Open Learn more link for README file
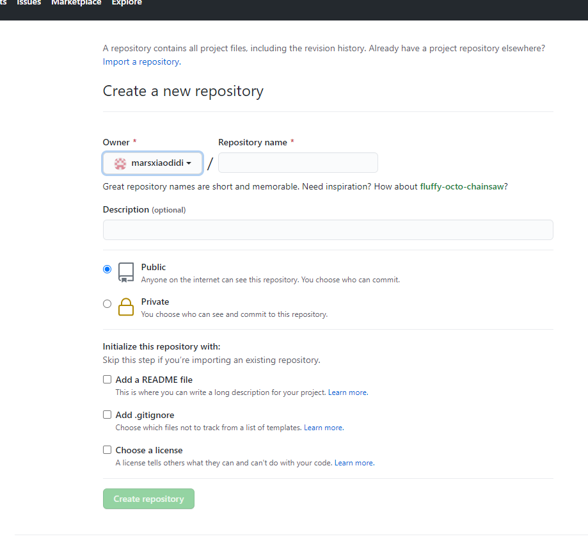Viewport: 588px width, 548px height. pos(347,392)
